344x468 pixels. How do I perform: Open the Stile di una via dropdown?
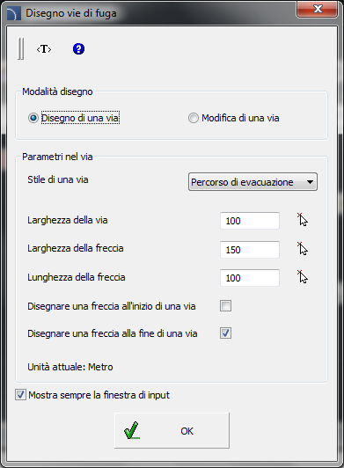tap(253, 182)
